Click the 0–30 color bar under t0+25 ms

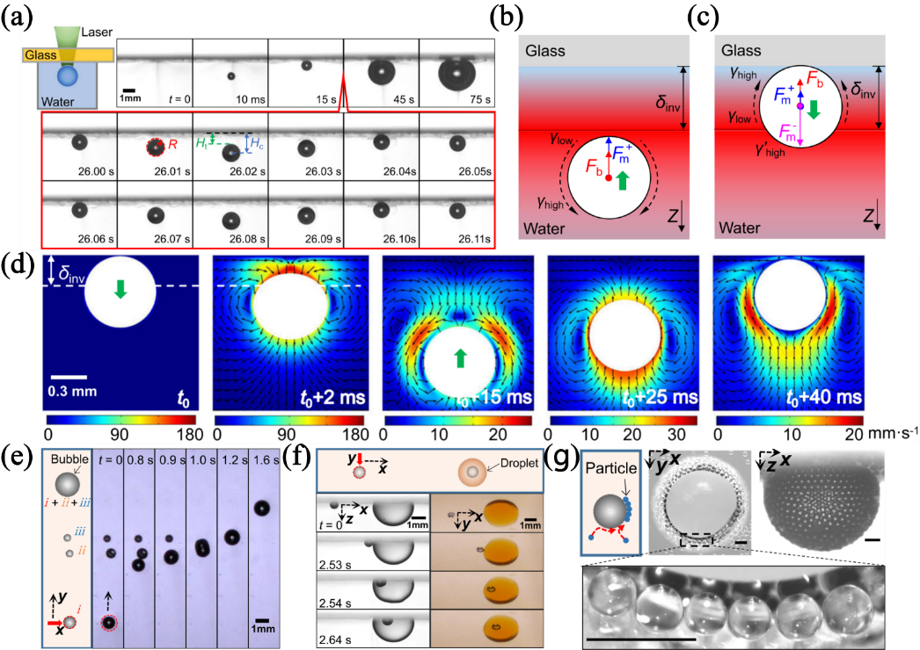(x=623, y=420)
